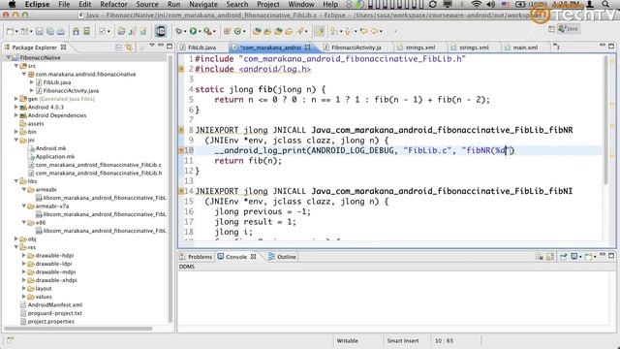Click the Package Explorer horizontal scrollbar
The image size is (620, 349).
click(x=78, y=329)
